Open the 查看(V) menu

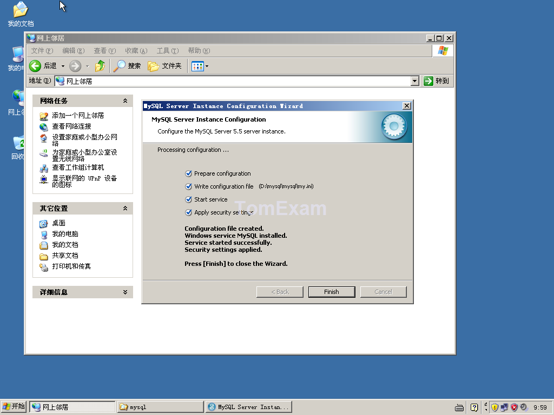point(104,51)
